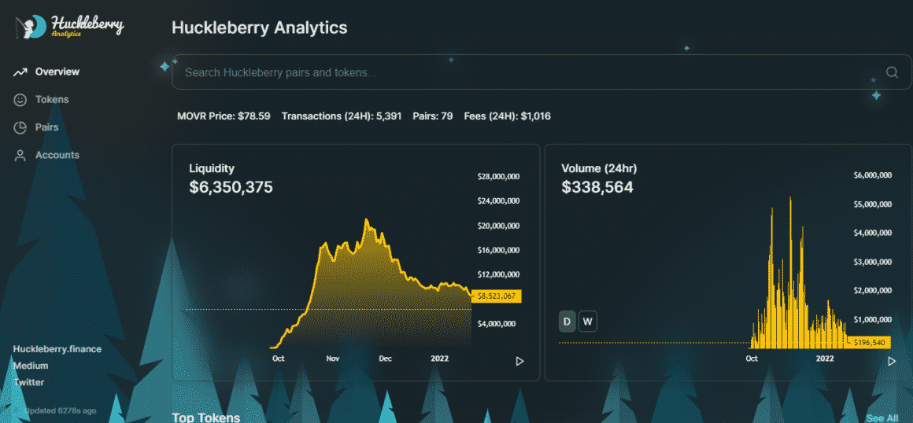Click the magnifier search icon
The height and width of the screenshot is (423, 913).
pos(892,72)
